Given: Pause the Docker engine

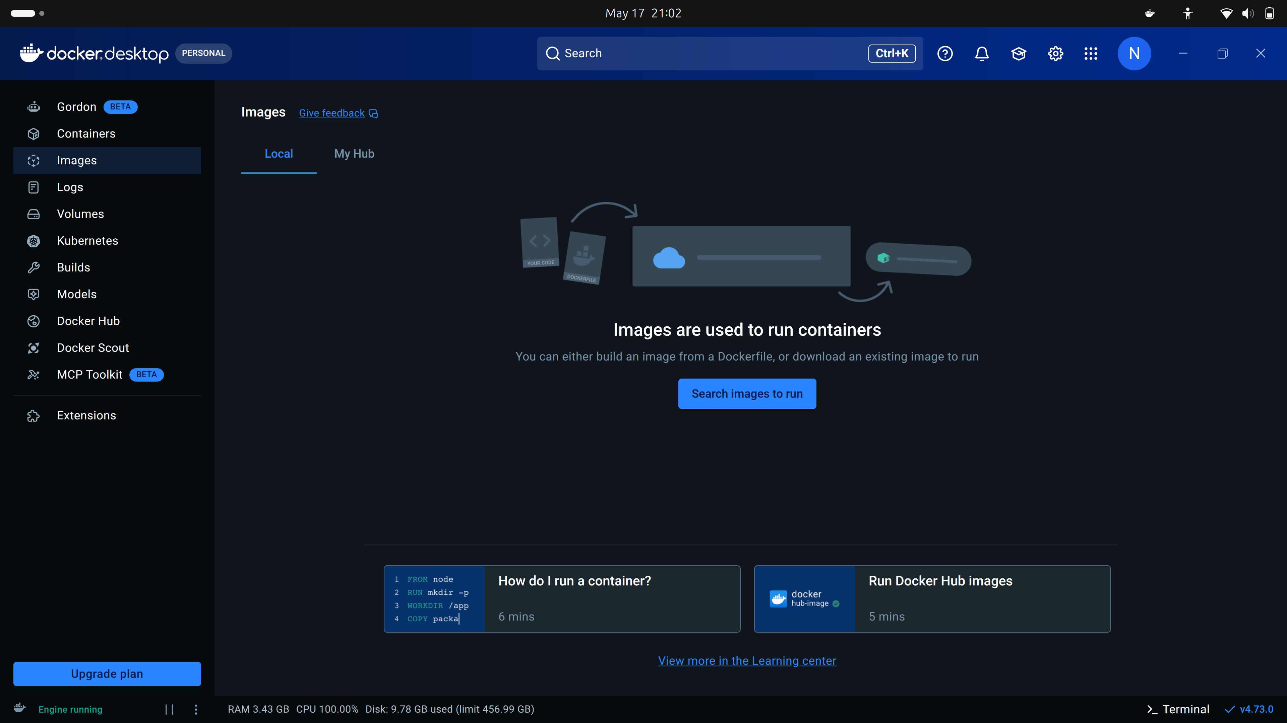Looking at the screenshot, I should point(169,710).
